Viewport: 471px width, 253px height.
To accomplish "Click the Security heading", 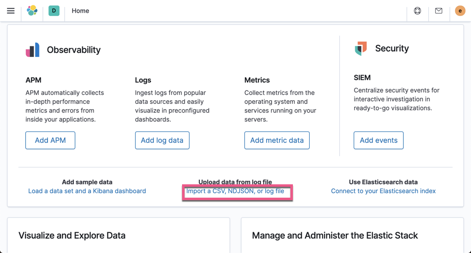I will point(392,48).
